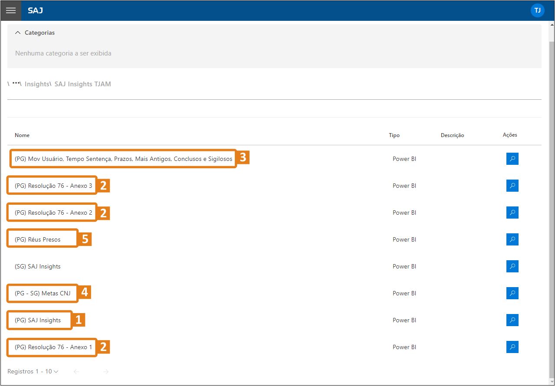Click Power BI type in Mov Usuário row

404,159
